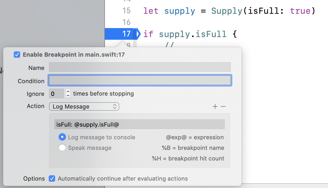
Task: Select line number 17 in the gutter
Action: coord(127,34)
